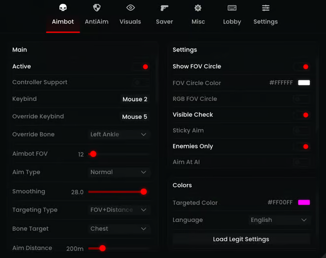Screen dimensions: 326x258
Task: Click the eye icon above Visuals
Action: coord(130,8)
